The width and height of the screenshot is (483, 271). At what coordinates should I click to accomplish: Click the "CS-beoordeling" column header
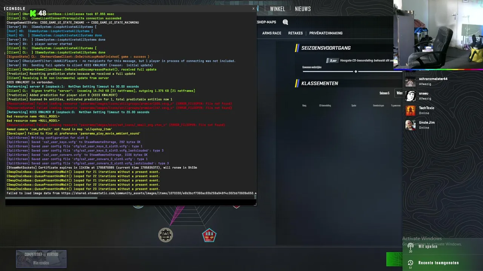[x=325, y=105]
